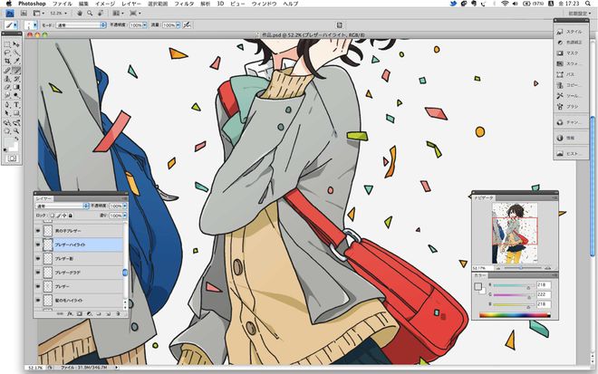The height and width of the screenshot is (374, 598).
Task: Toggle visibility of 髪の毛ハイライト layer
Action: pyautogui.click(x=38, y=300)
